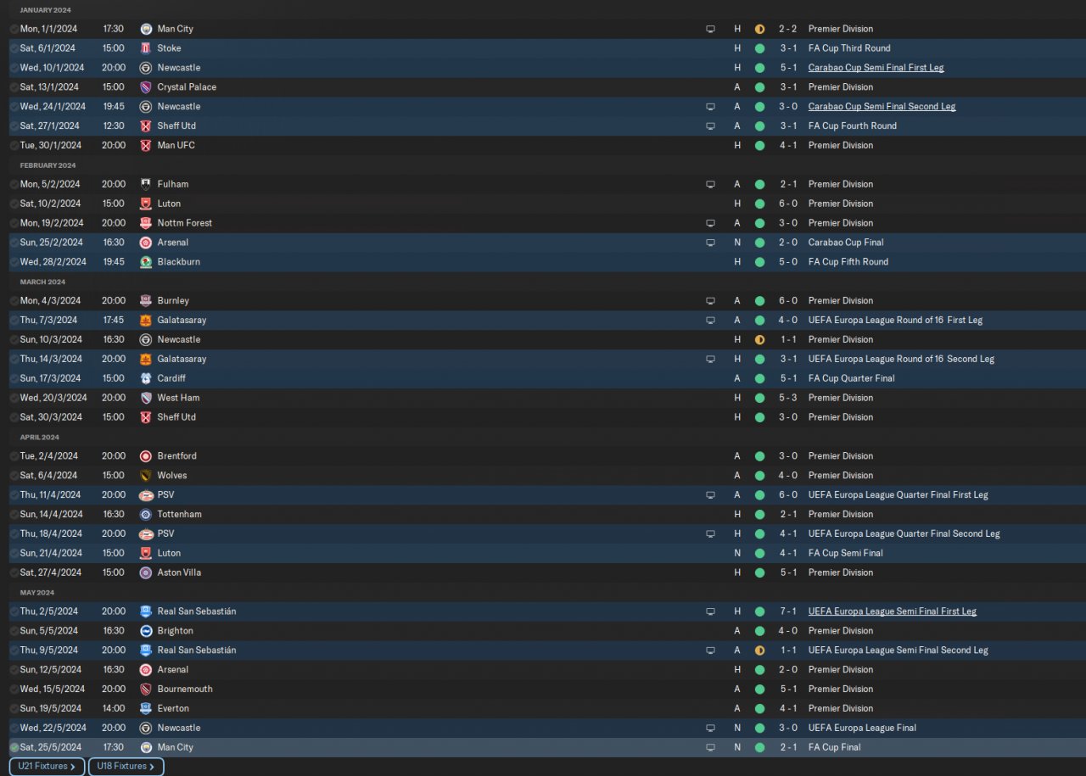Open the FA Cup Quarter Final competition text
This screenshot has width=1086, height=776.
(x=851, y=378)
